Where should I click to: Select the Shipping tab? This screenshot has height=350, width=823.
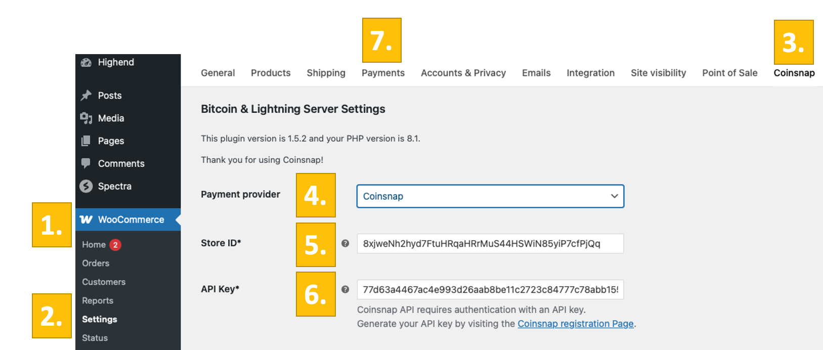tap(326, 73)
